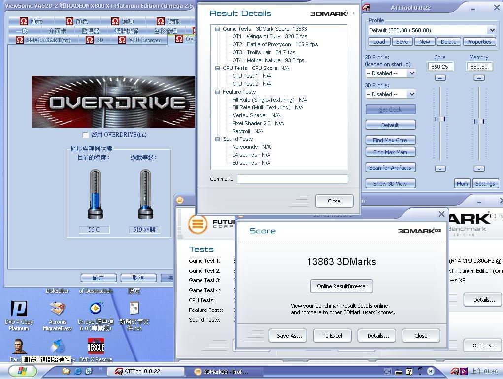Viewport: 503px width, 379px height.
Task: Click the Core clock slider handle
Action: click(x=440, y=119)
